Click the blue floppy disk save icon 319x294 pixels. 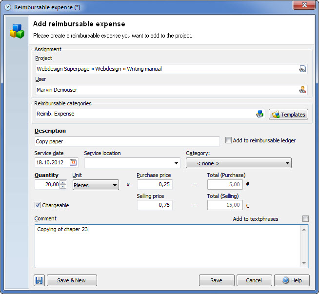(x=39, y=280)
